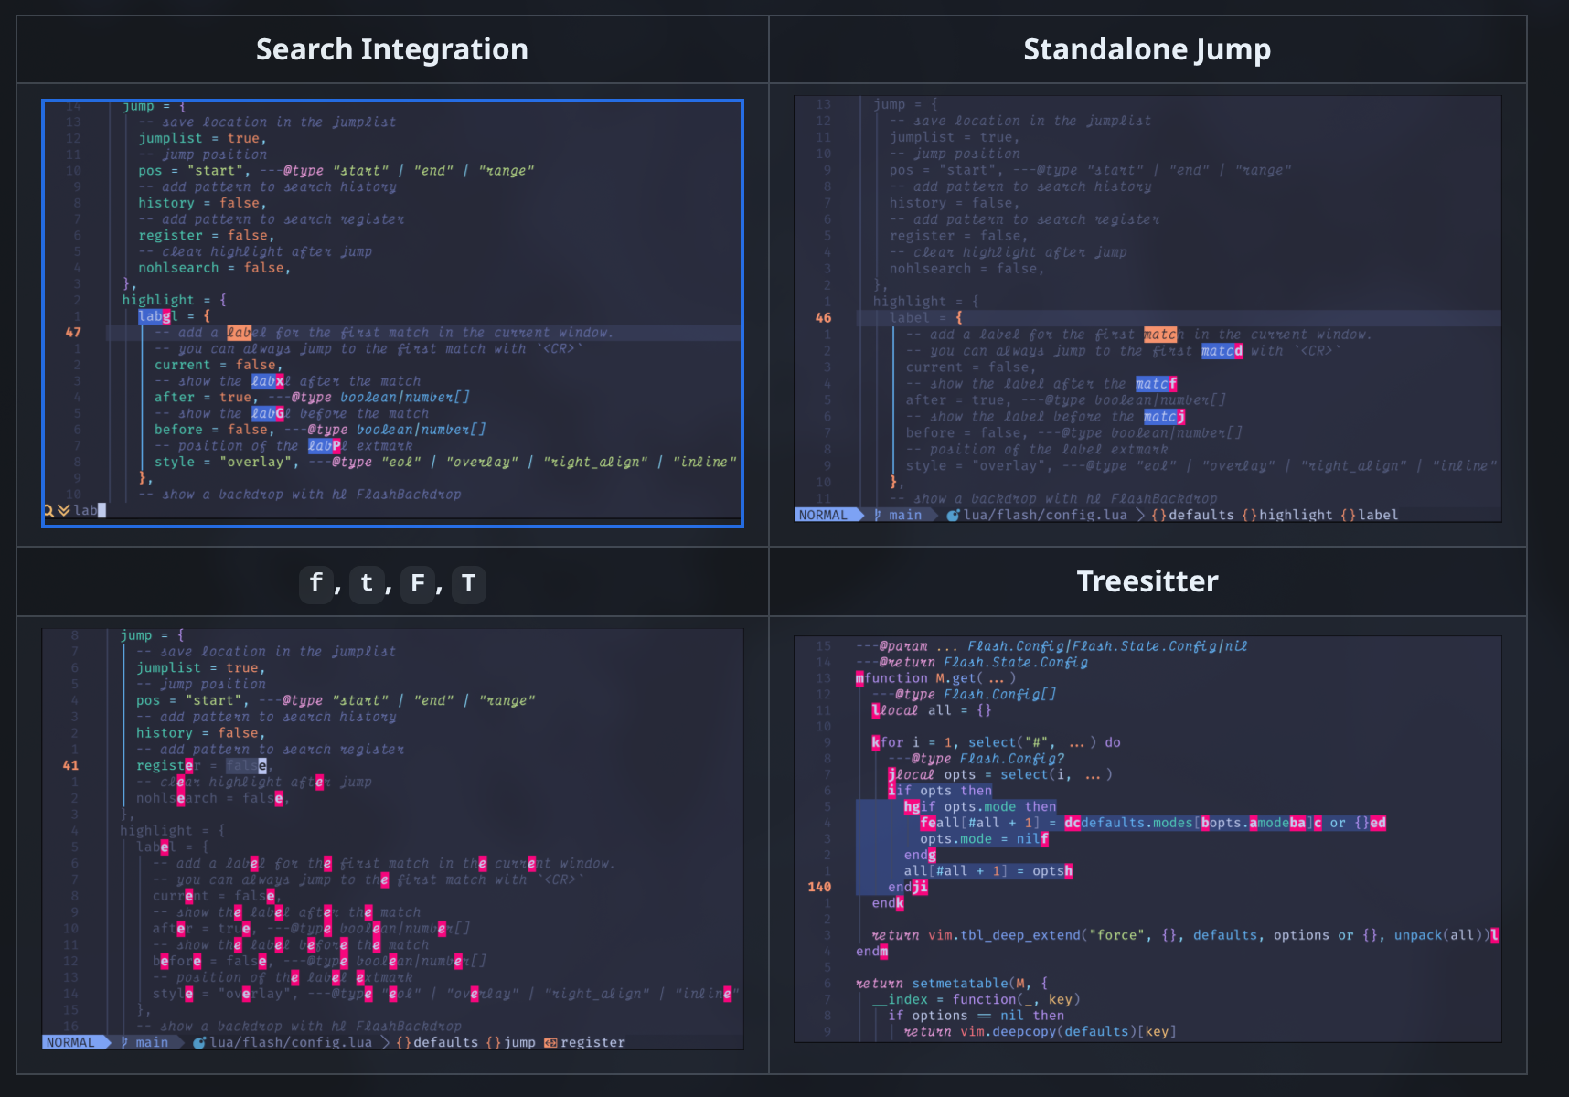Click the Lua file icon in the f,t,F,T statusline

point(199,1042)
